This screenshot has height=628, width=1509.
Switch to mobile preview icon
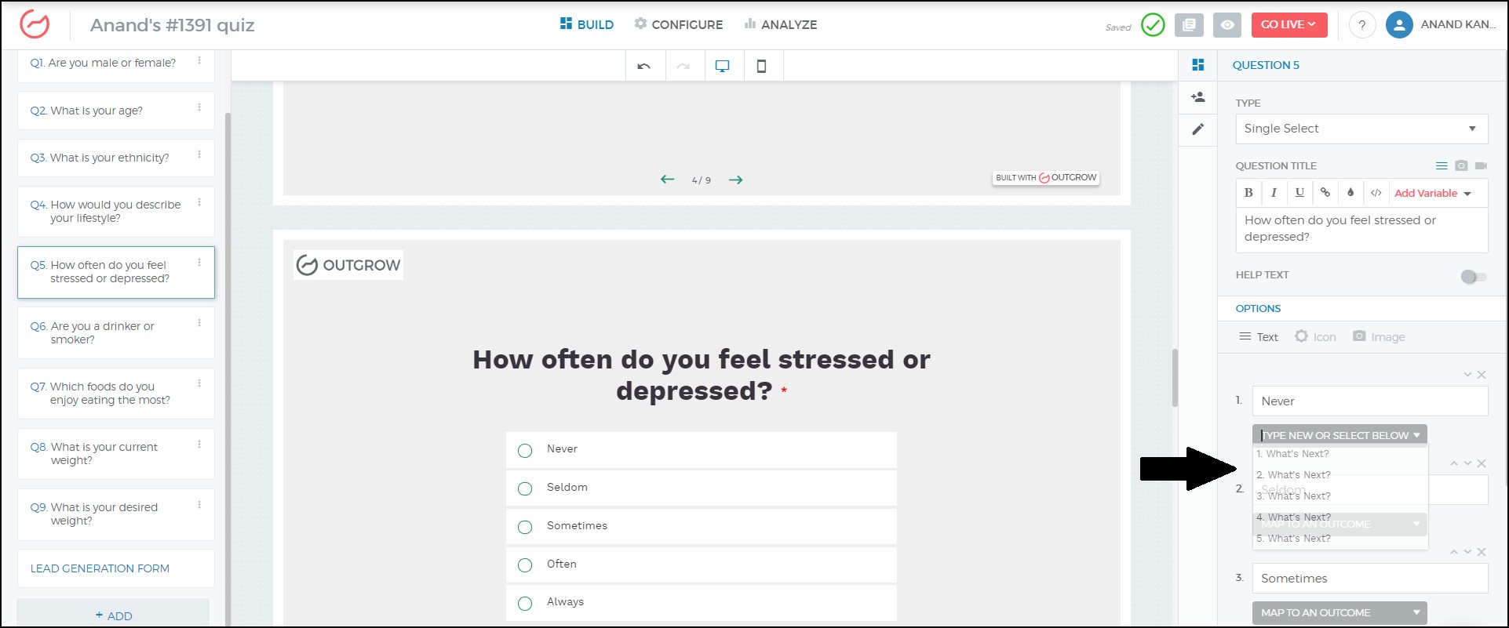pyautogui.click(x=761, y=67)
